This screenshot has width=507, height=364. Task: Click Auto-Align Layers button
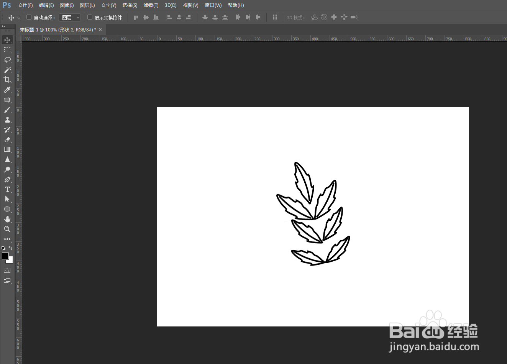pos(275,17)
